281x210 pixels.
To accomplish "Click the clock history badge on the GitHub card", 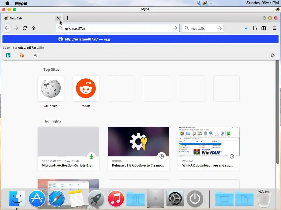I will pos(162,156).
